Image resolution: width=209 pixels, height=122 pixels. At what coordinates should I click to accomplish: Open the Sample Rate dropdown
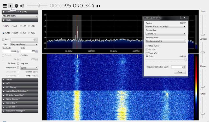click(x=166, y=34)
